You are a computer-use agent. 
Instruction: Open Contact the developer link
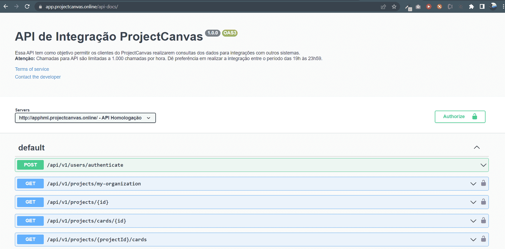click(x=38, y=77)
